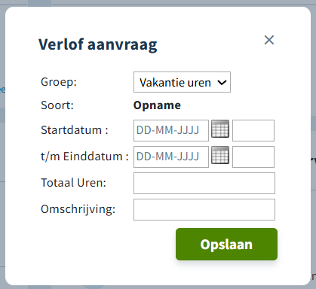Expand the Groep 'Vakantie uren' dropdown
This screenshot has height=289, width=316.
pos(182,82)
